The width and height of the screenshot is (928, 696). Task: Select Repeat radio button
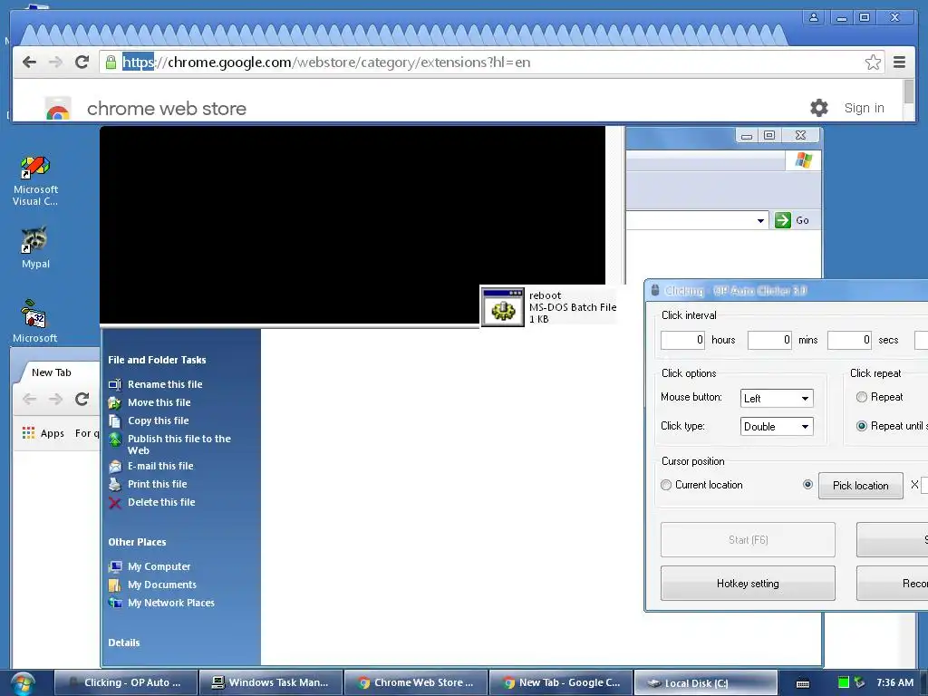[x=862, y=397]
